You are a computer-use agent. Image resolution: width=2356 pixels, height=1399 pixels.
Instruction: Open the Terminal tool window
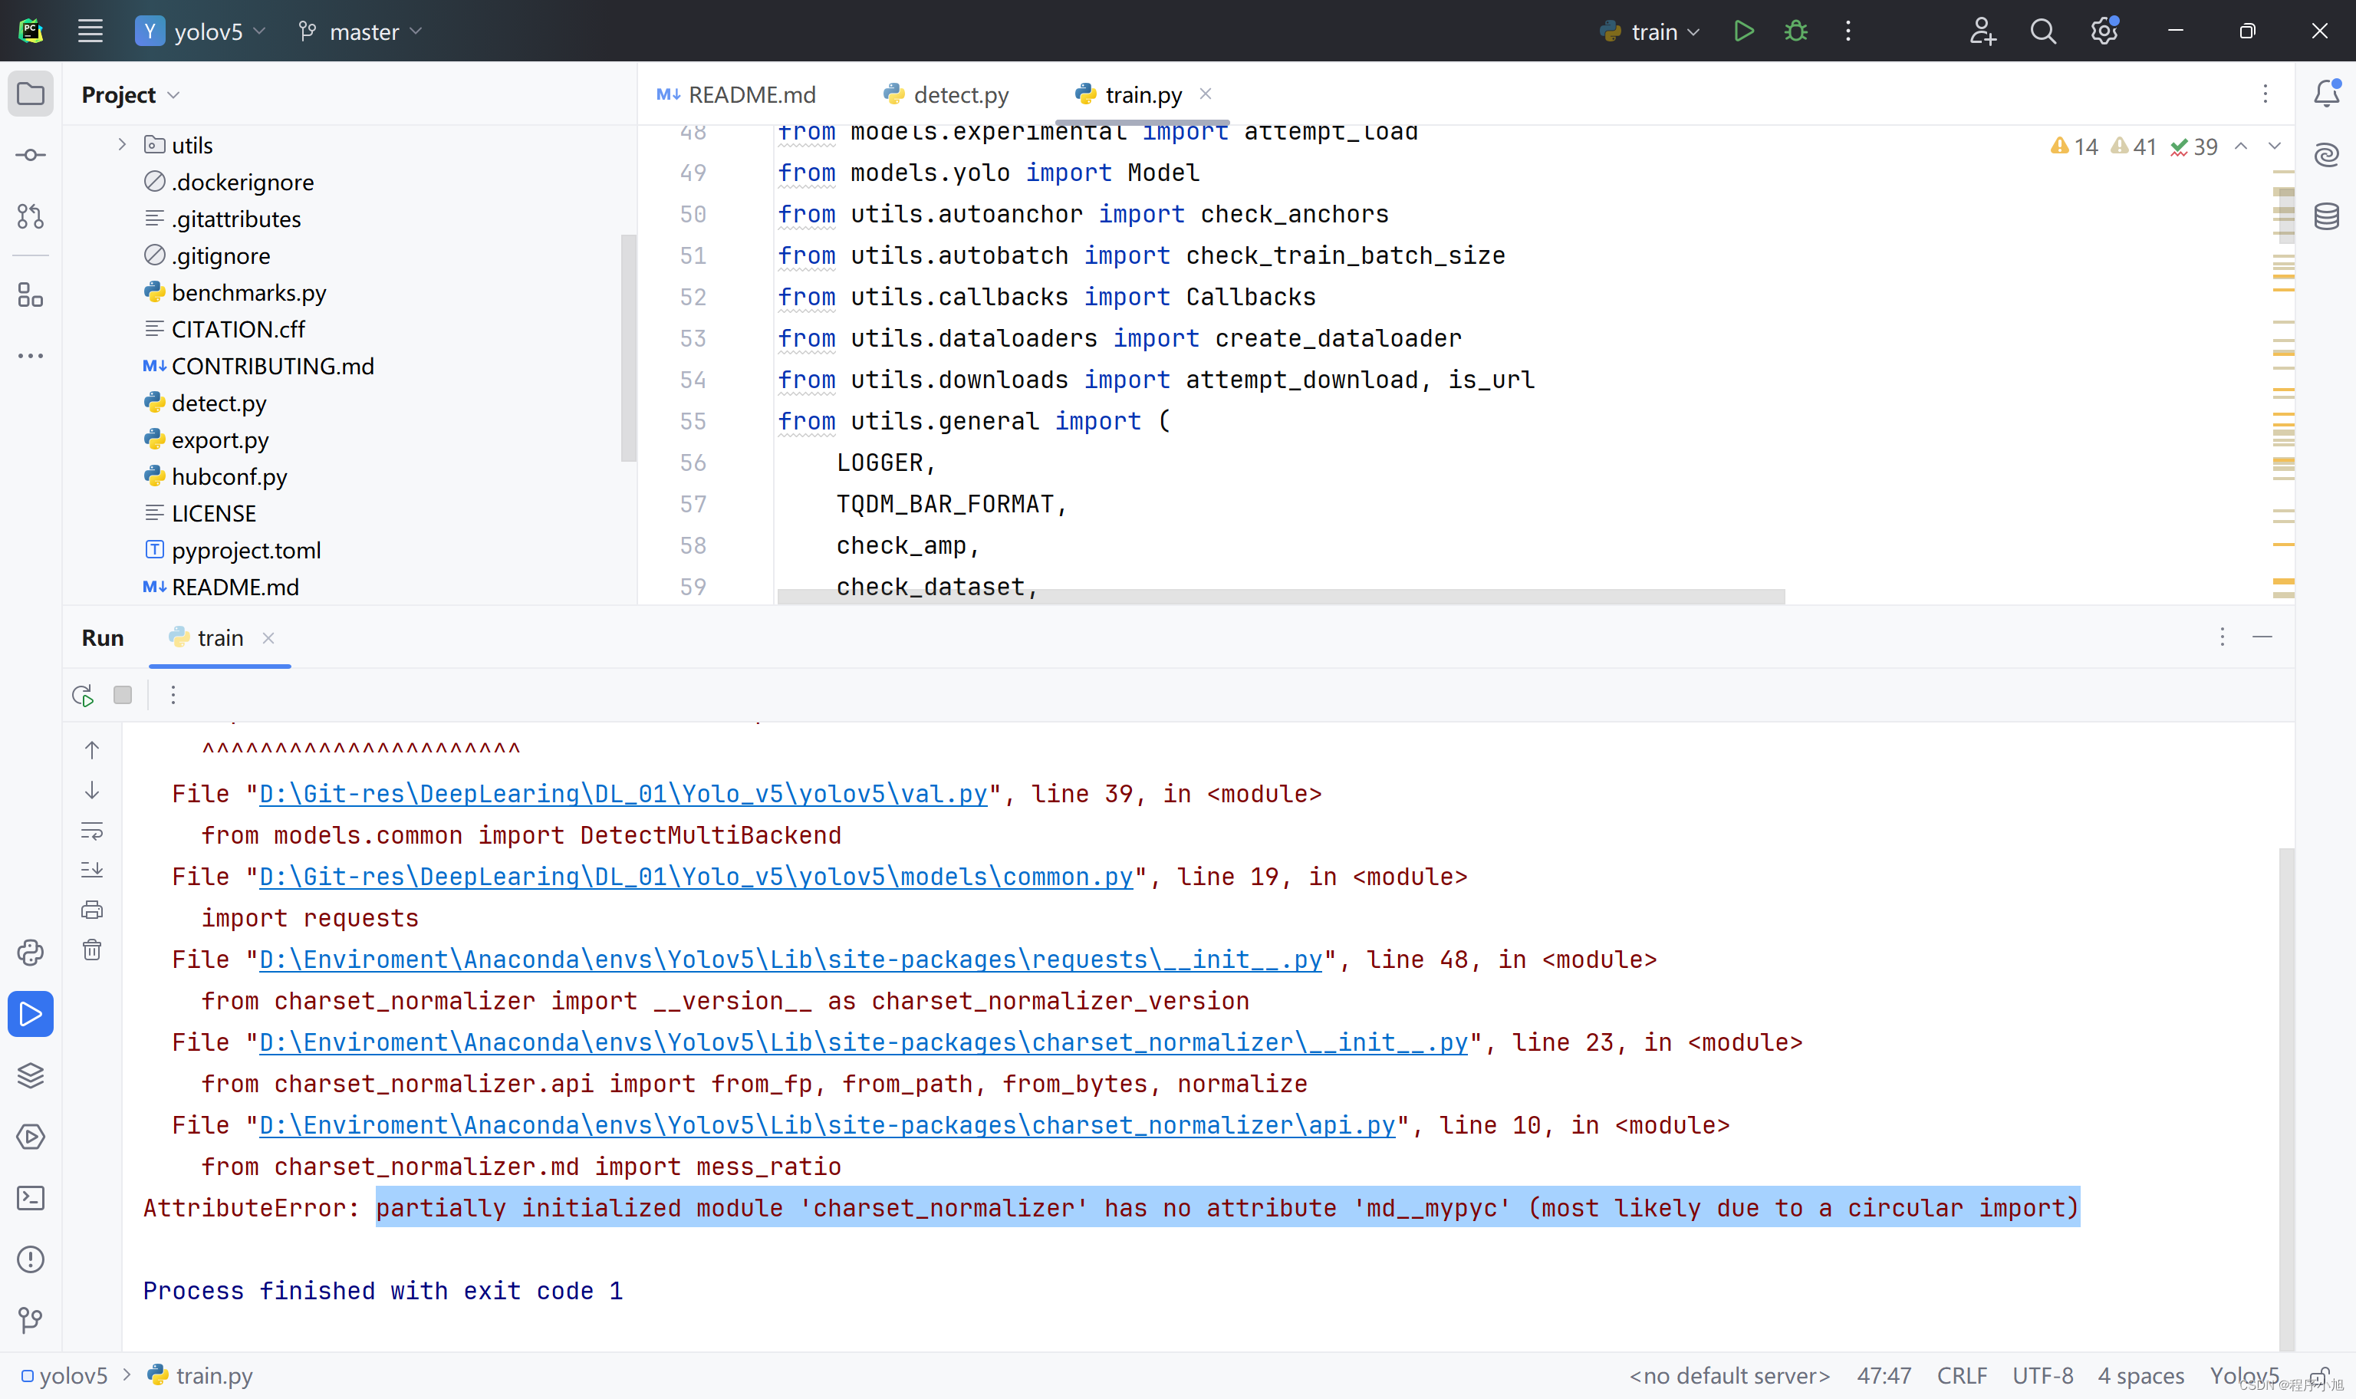click(x=30, y=1198)
